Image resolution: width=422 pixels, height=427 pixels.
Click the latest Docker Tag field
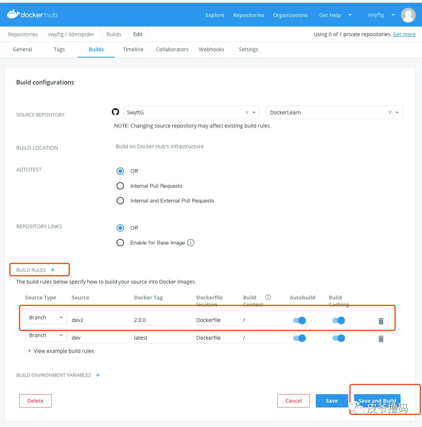click(163, 338)
